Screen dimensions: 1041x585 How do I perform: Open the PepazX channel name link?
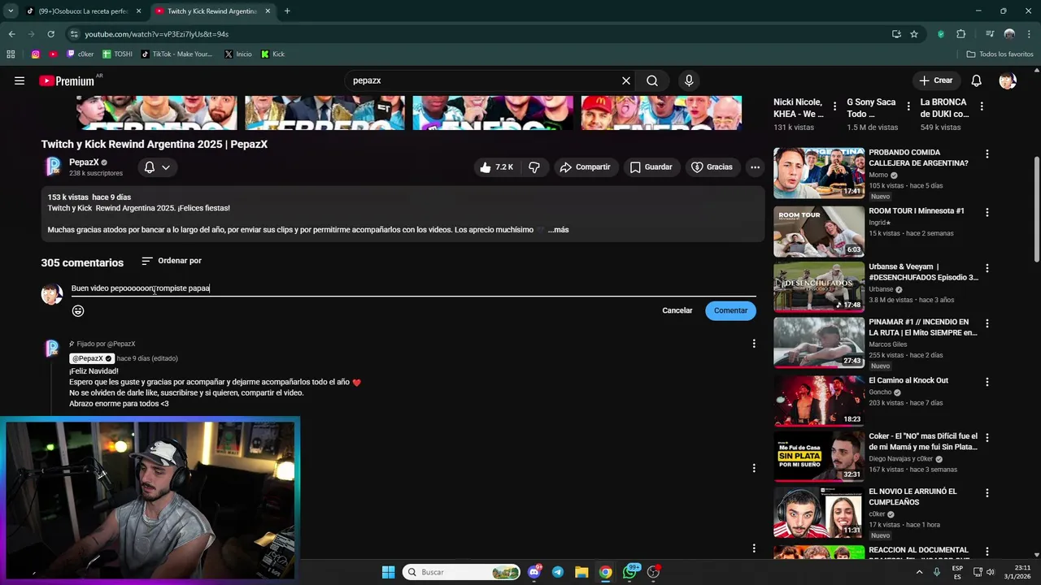(x=84, y=162)
